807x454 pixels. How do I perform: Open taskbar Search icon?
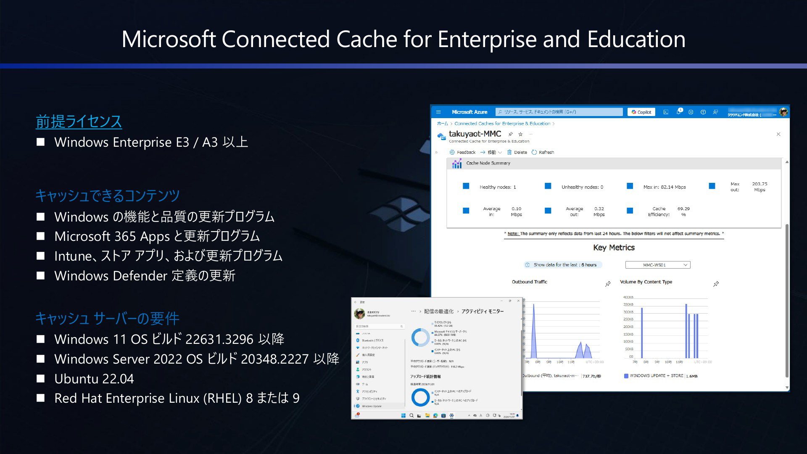[x=411, y=415]
